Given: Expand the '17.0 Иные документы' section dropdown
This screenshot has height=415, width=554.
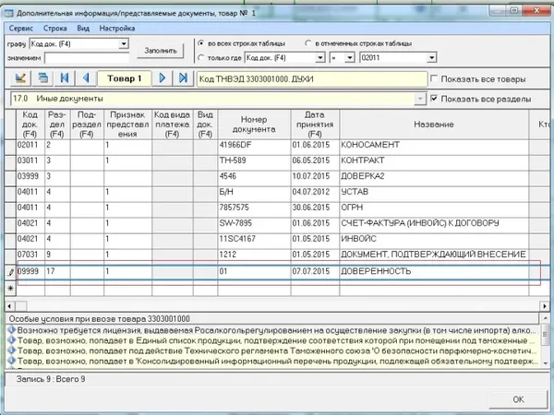Looking at the screenshot, I should point(420,99).
